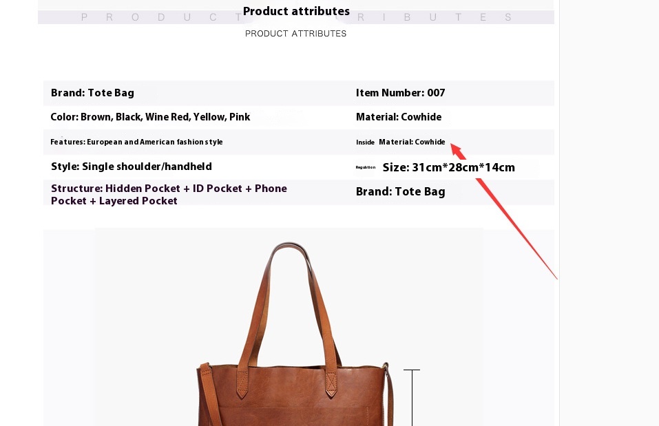Click the Size: 31cm*28cm*14cm text

tap(448, 168)
